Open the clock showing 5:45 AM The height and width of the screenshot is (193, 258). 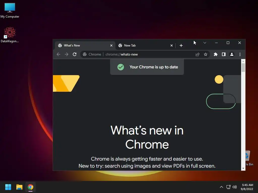click(247, 187)
